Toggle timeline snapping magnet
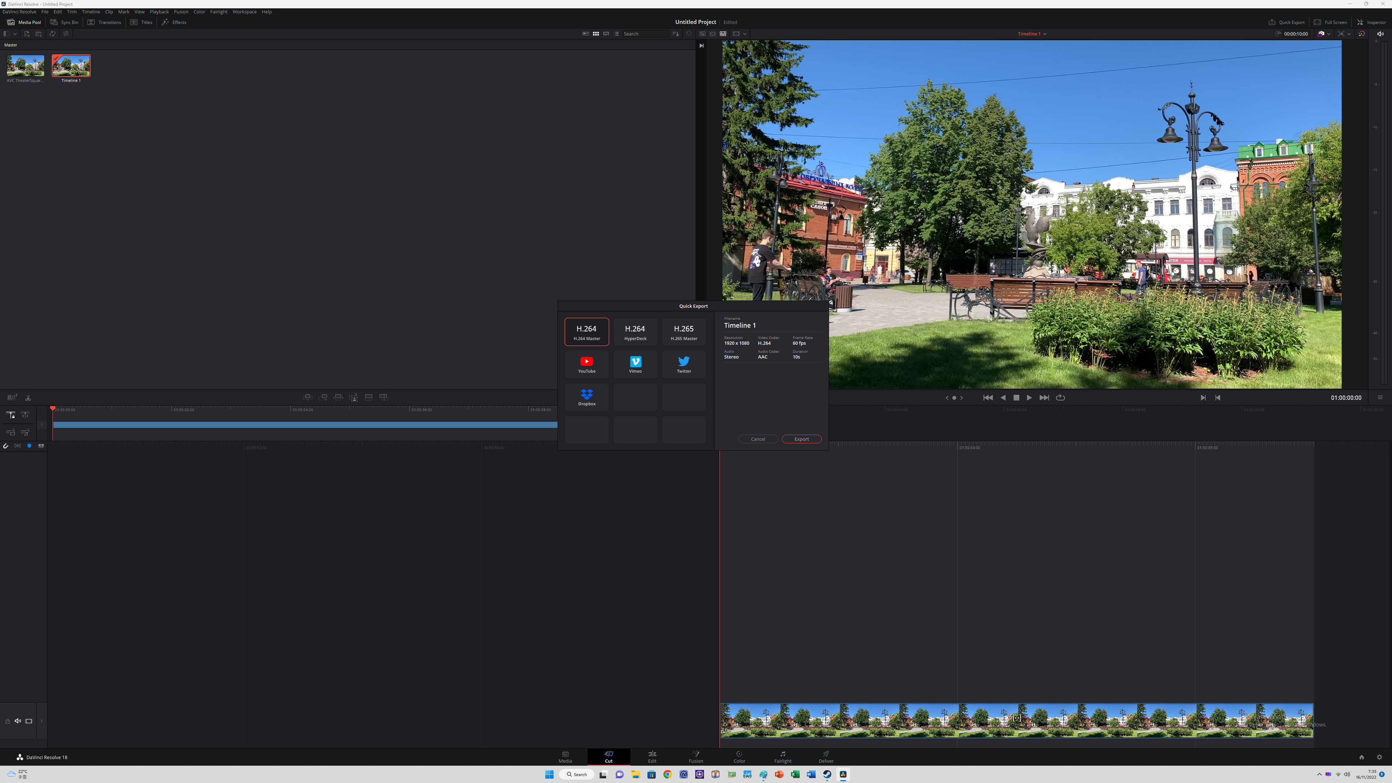The image size is (1392, 783). (5, 446)
